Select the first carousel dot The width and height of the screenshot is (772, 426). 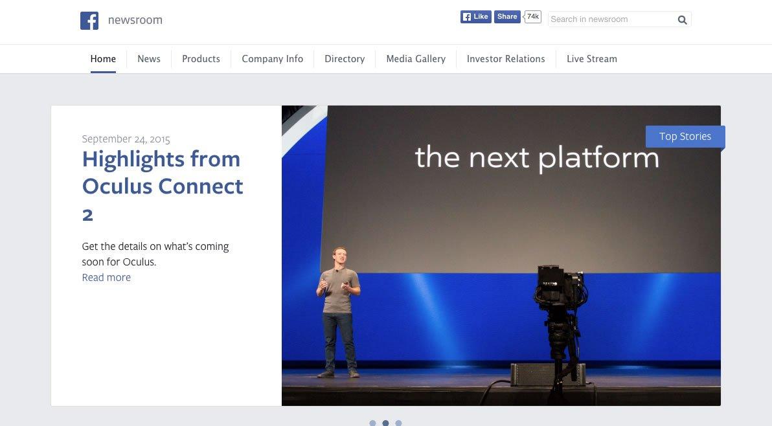coord(372,423)
